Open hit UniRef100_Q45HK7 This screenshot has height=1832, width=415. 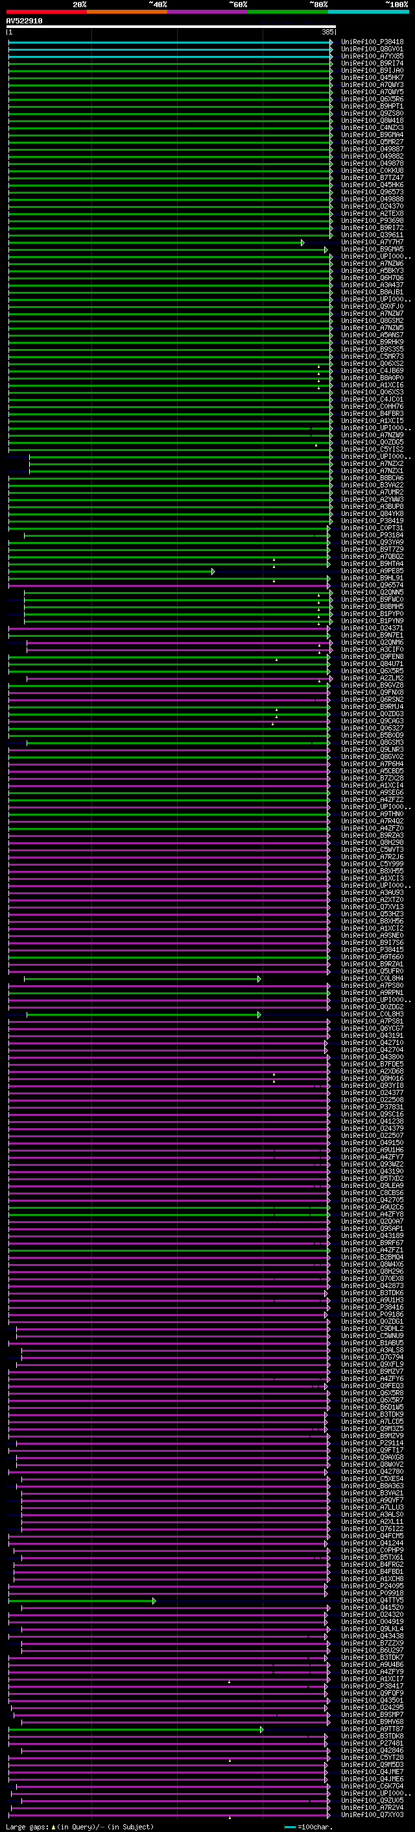[x=372, y=77]
